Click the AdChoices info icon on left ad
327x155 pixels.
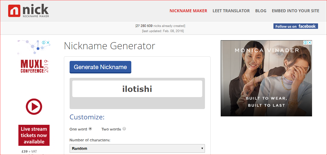click(43, 43)
